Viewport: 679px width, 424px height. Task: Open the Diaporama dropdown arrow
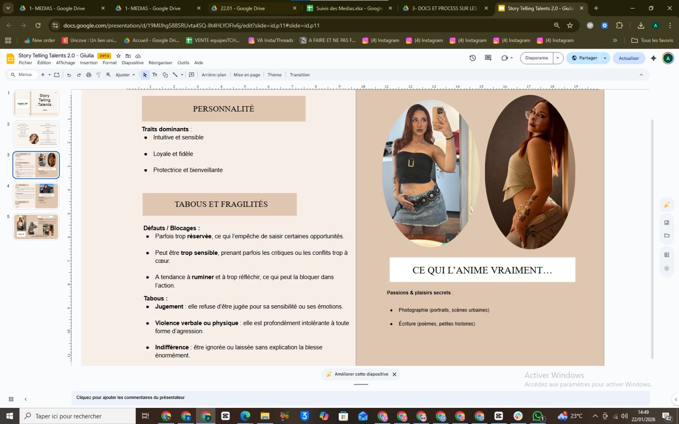pyautogui.click(x=558, y=58)
